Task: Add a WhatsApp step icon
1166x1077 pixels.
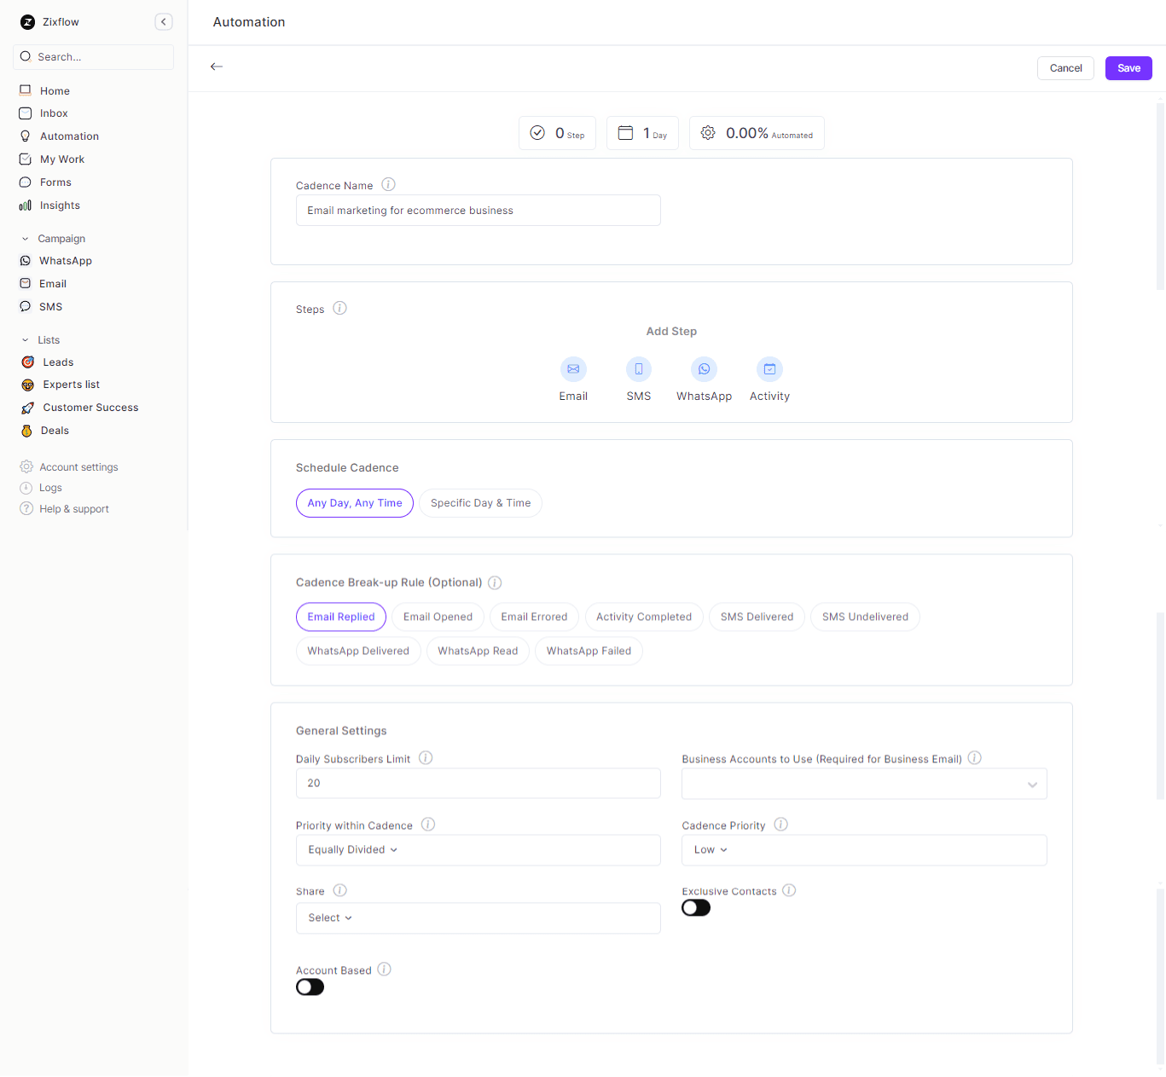Action: click(704, 369)
